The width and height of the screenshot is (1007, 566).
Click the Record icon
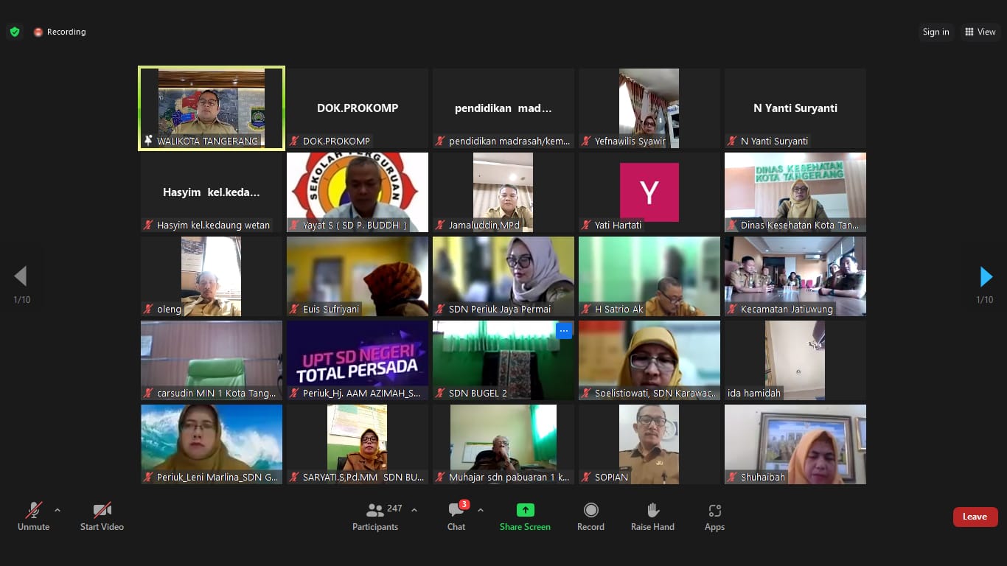(590, 510)
